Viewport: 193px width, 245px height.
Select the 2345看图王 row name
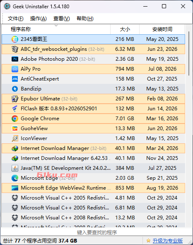click(x=34, y=39)
